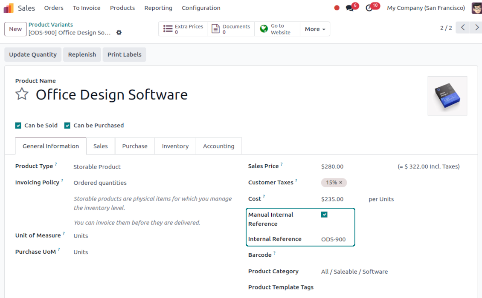Click the gear actions icon near breadcrumb
The image size is (482, 298).
point(119,33)
